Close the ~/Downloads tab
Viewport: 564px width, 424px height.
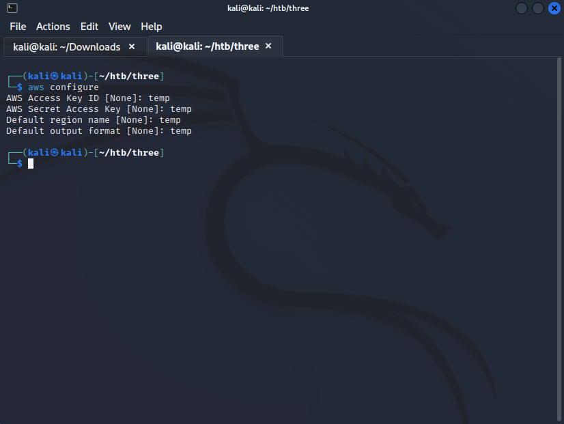tap(132, 46)
